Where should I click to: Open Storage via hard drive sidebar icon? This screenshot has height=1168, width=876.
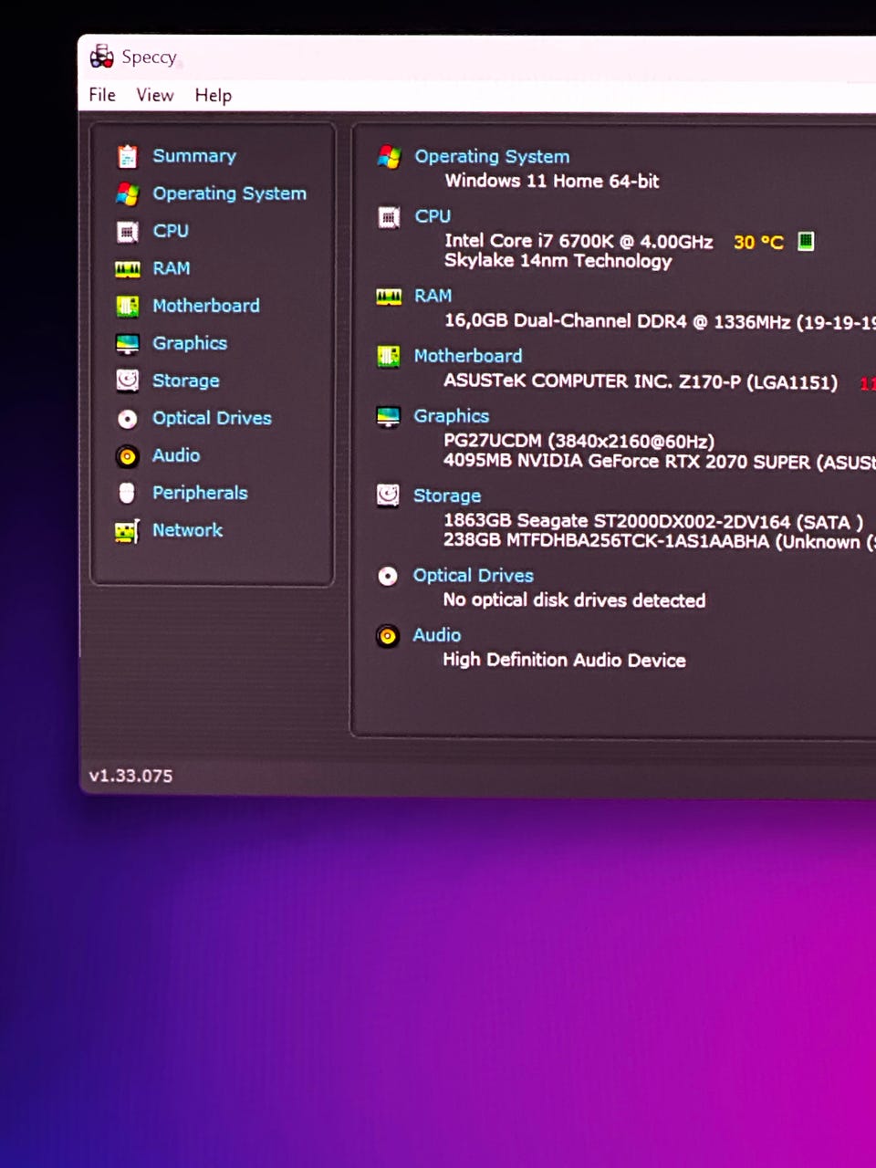click(x=128, y=381)
